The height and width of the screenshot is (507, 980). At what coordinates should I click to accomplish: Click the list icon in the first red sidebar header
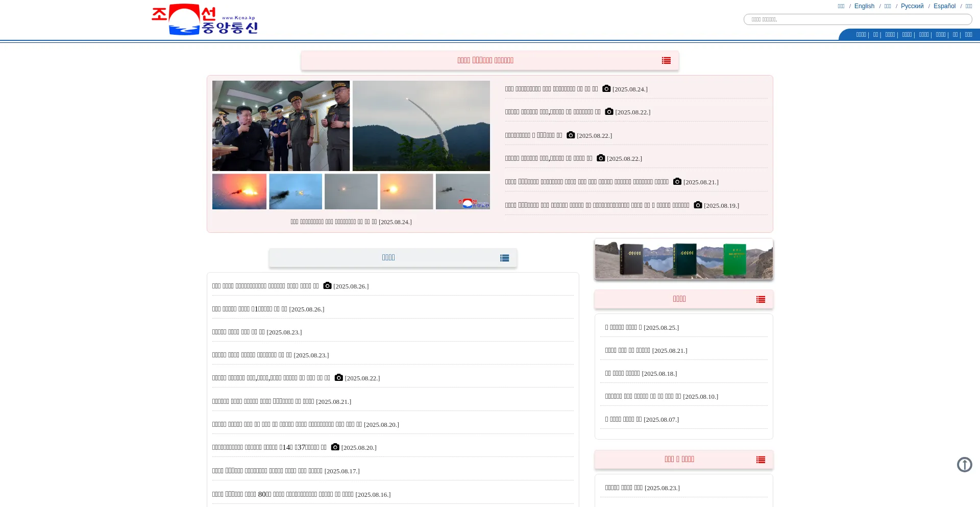(x=761, y=300)
